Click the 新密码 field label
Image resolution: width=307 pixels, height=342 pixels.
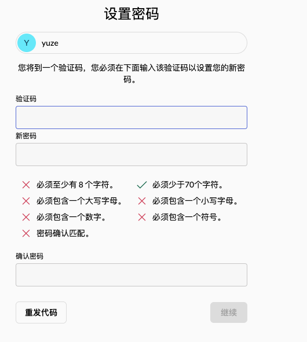coord(26,136)
